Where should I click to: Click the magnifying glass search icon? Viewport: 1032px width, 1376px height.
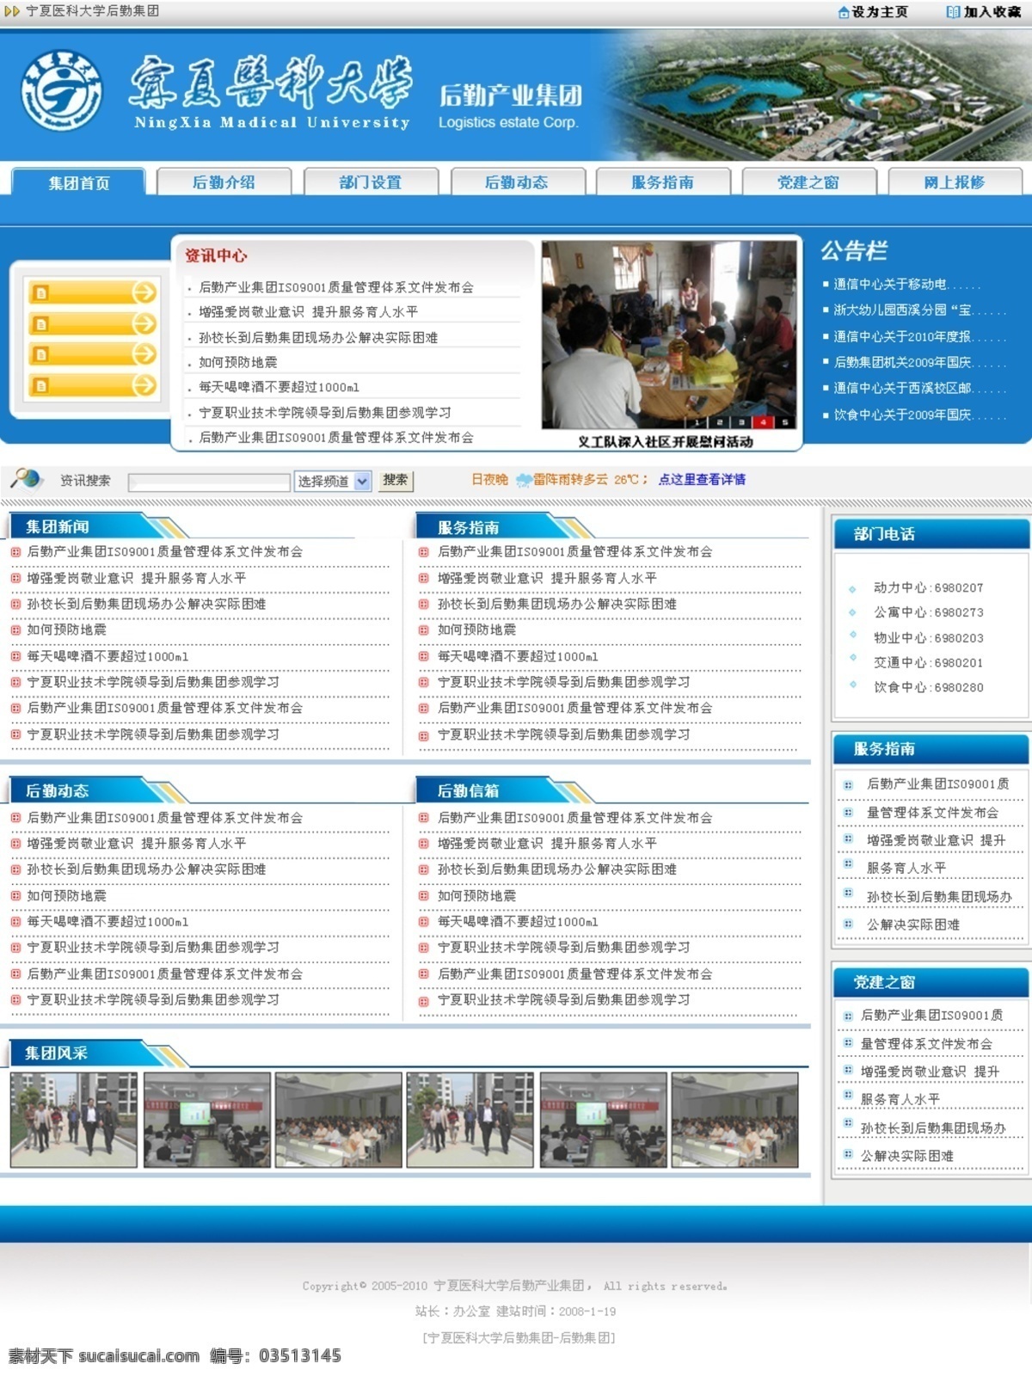click(27, 479)
